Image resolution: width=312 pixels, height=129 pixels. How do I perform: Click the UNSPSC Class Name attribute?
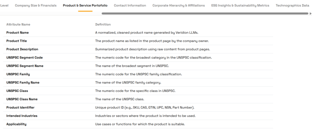[x=22, y=99]
